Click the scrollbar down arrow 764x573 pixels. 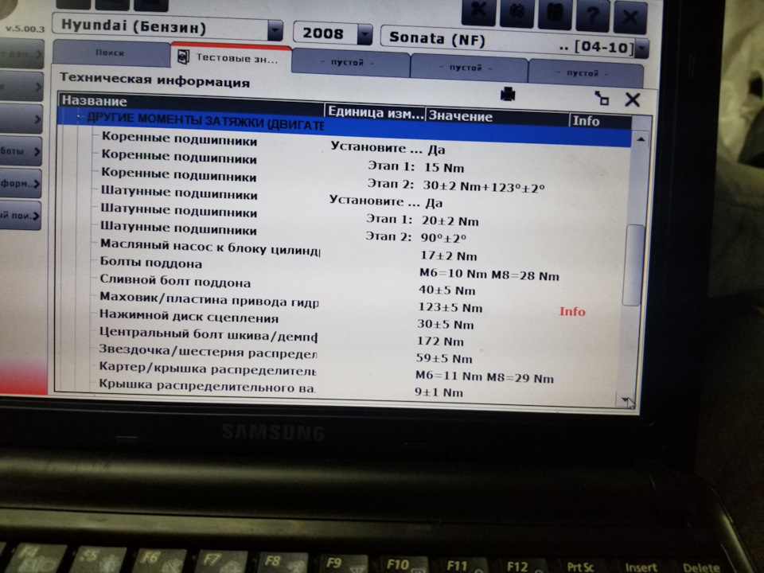626,400
